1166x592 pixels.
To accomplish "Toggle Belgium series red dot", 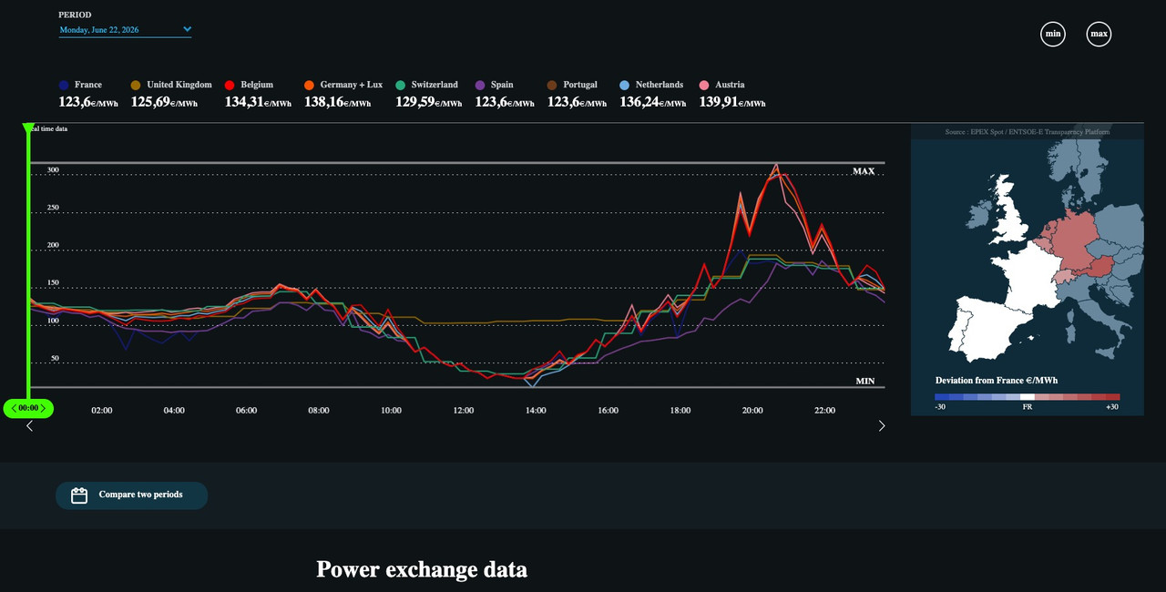I will click(230, 85).
